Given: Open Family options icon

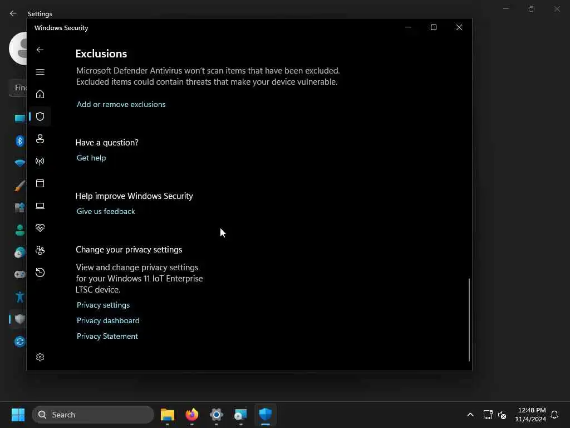Looking at the screenshot, I should [40, 250].
